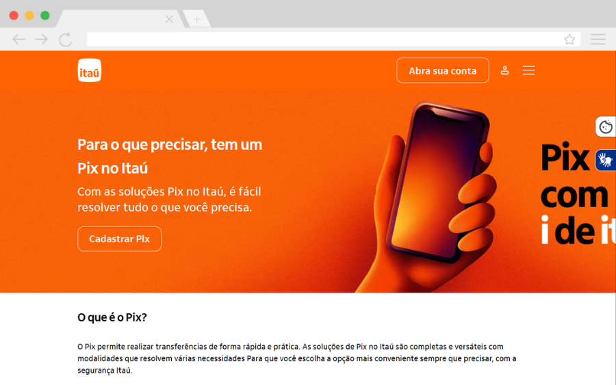616x385 pixels.
Task: Activate the sign language accessibility widget
Action: (606, 160)
